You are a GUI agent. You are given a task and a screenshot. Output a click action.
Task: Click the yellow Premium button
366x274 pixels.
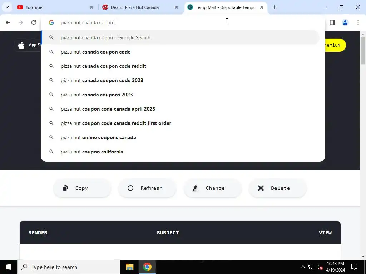tap(335, 45)
